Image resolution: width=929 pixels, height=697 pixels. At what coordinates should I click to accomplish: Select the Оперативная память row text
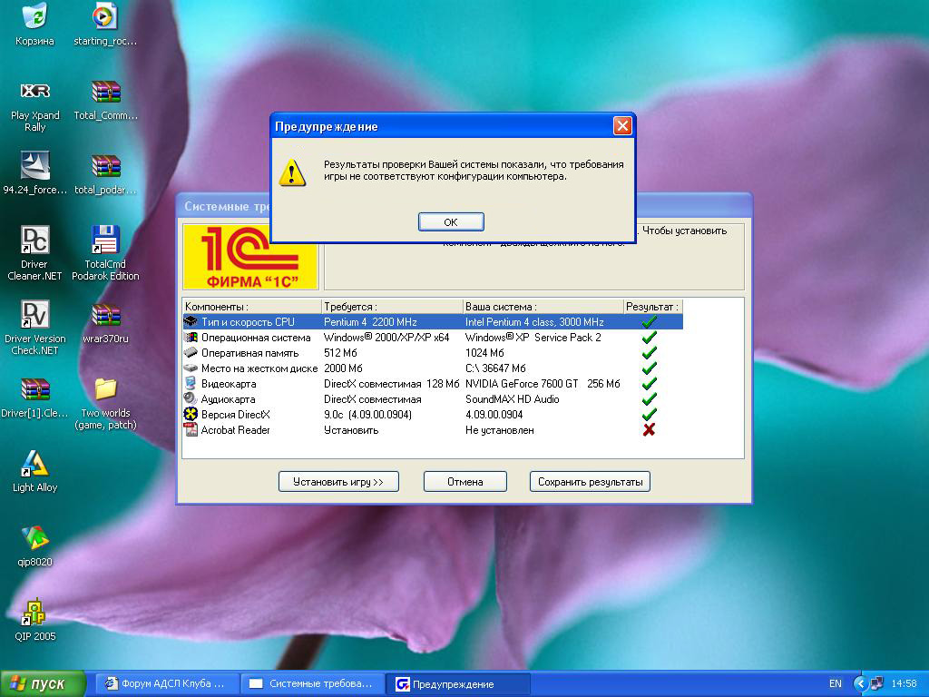click(x=250, y=353)
